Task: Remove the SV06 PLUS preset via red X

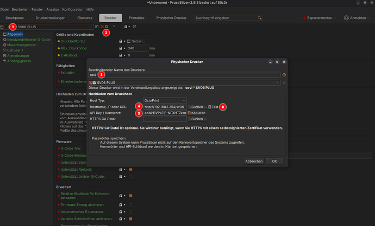Action: point(284,82)
